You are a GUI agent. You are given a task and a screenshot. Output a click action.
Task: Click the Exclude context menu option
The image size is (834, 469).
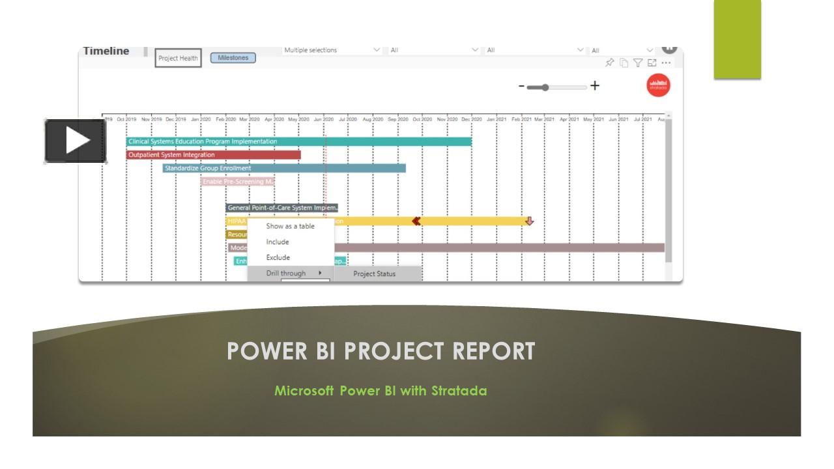[278, 257]
